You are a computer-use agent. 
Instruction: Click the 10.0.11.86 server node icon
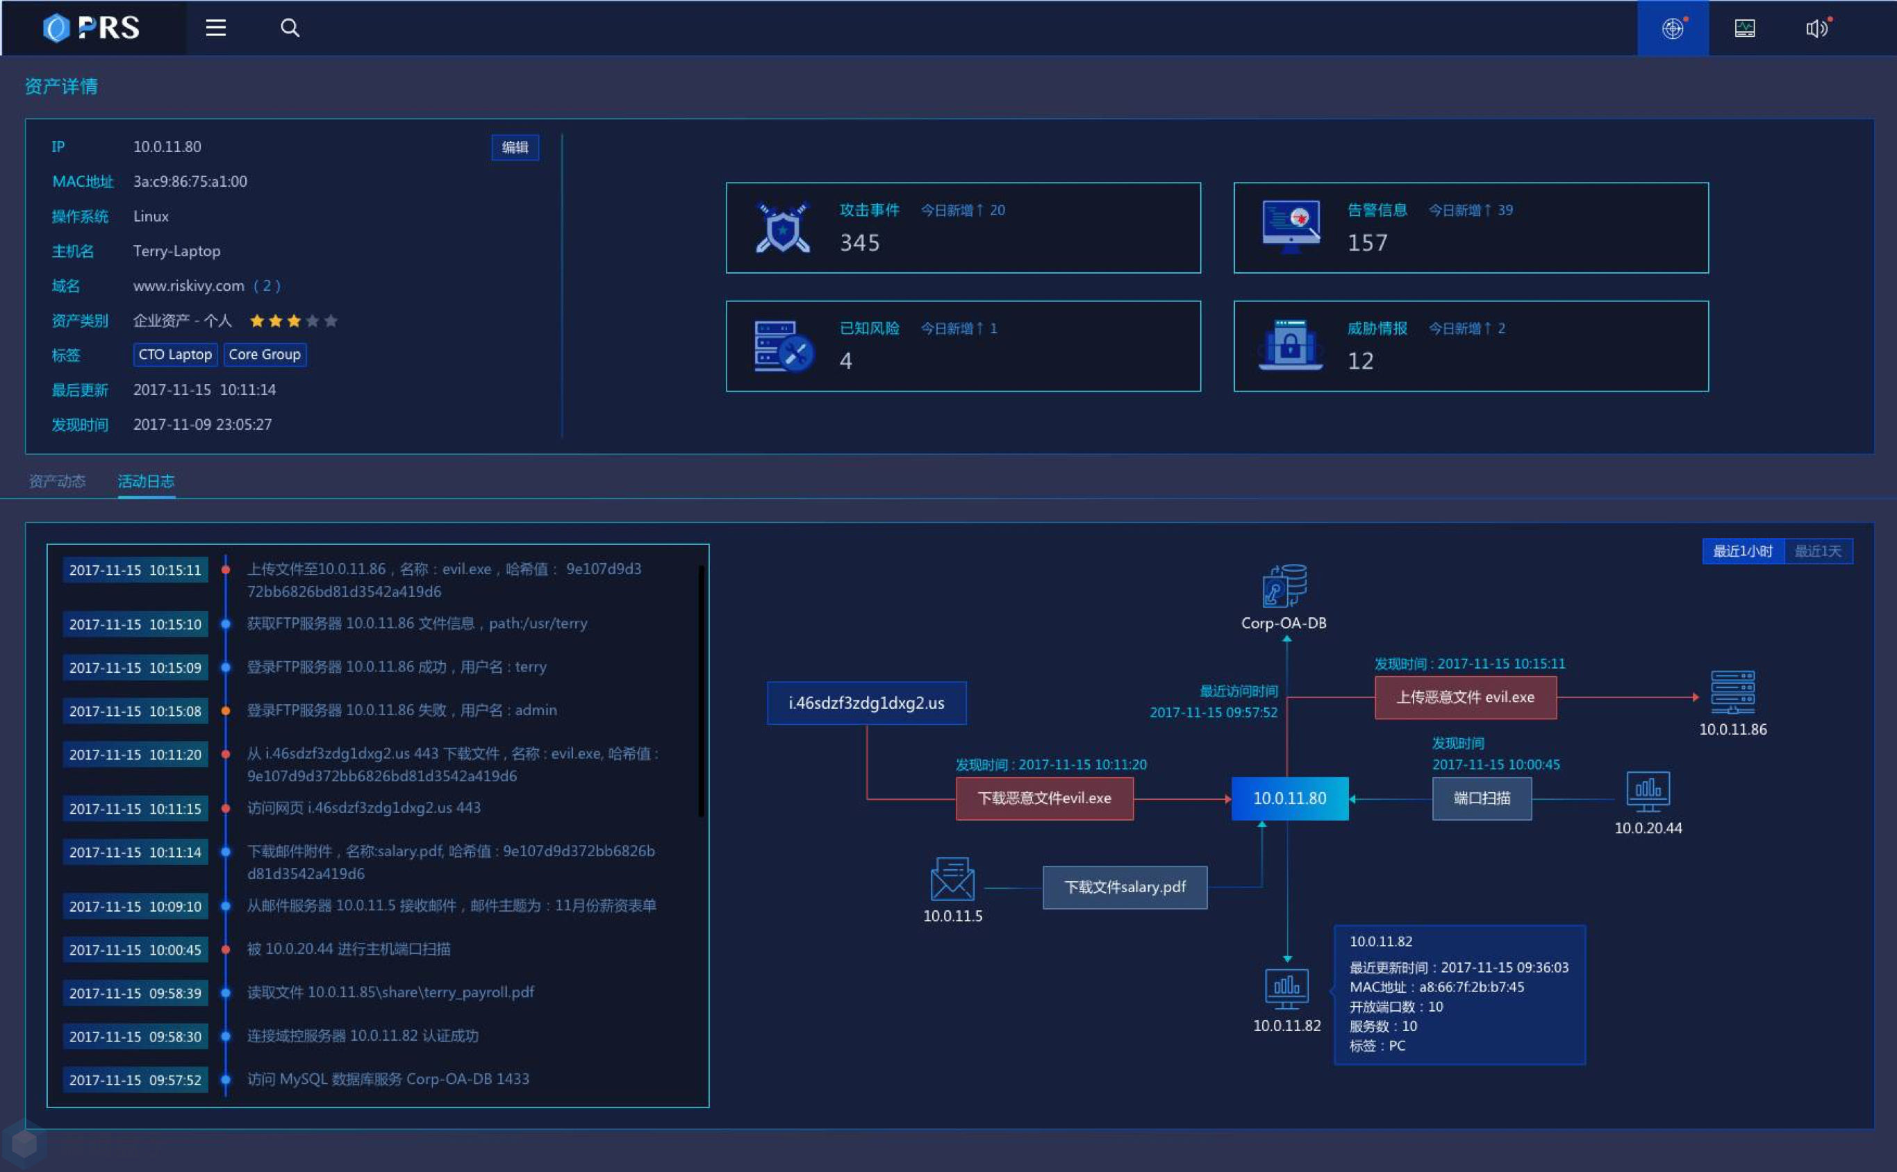pyautogui.click(x=1732, y=692)
